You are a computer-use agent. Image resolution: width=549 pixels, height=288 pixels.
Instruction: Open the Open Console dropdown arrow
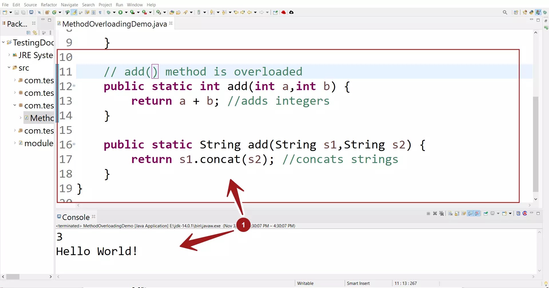coord(510,213)
